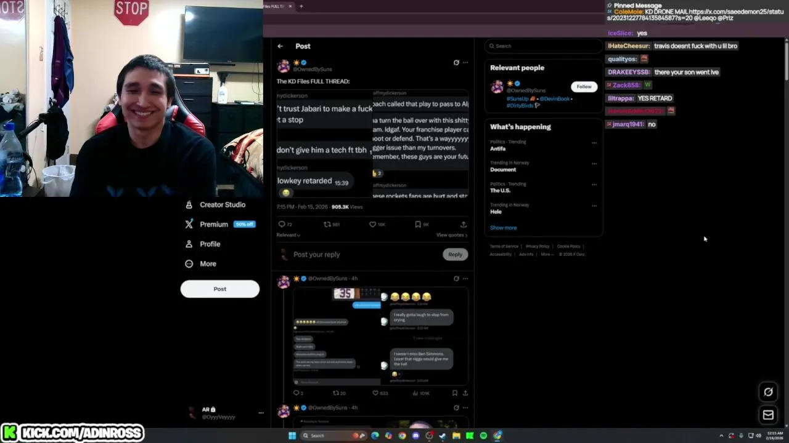Open Creator Studio in the sidebar
789x443 pixels.
[215, 205]
